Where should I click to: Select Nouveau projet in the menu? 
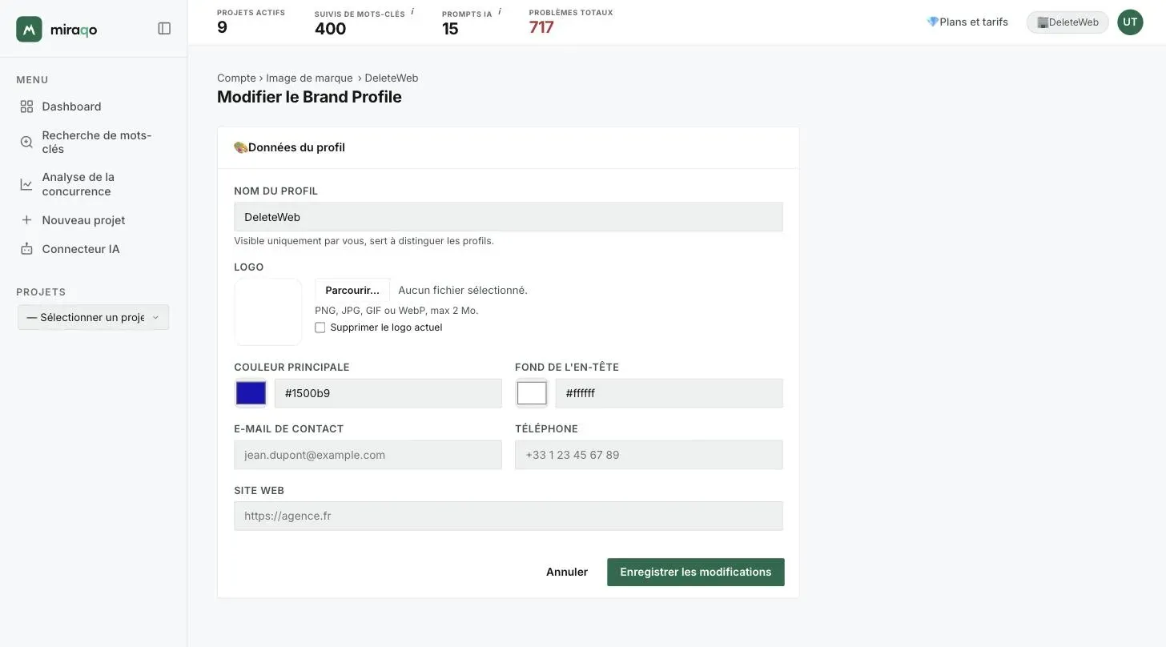pos(83,220)
